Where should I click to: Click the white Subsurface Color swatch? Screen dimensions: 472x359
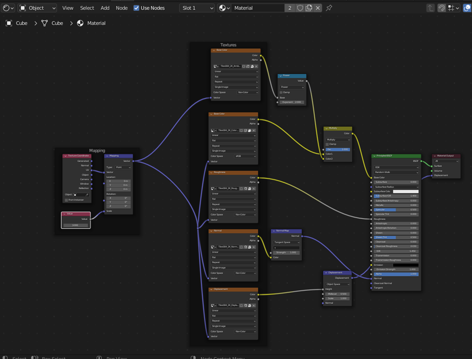tap(406, 192)
